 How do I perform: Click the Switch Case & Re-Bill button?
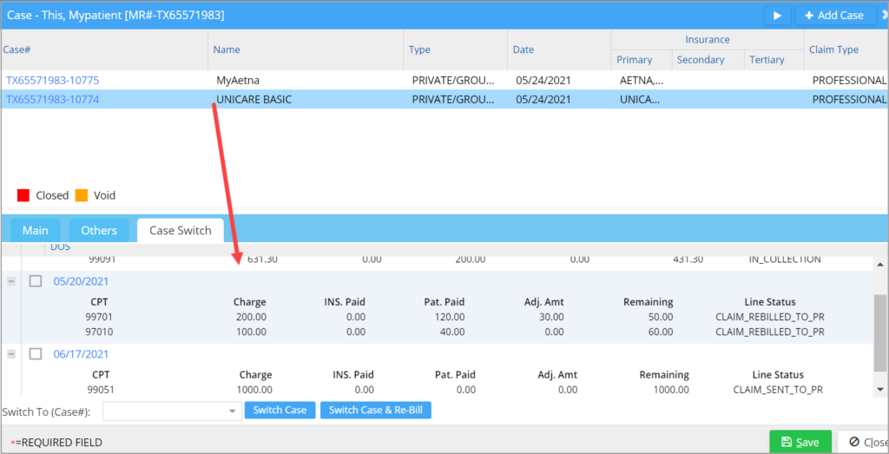[375, 410]
